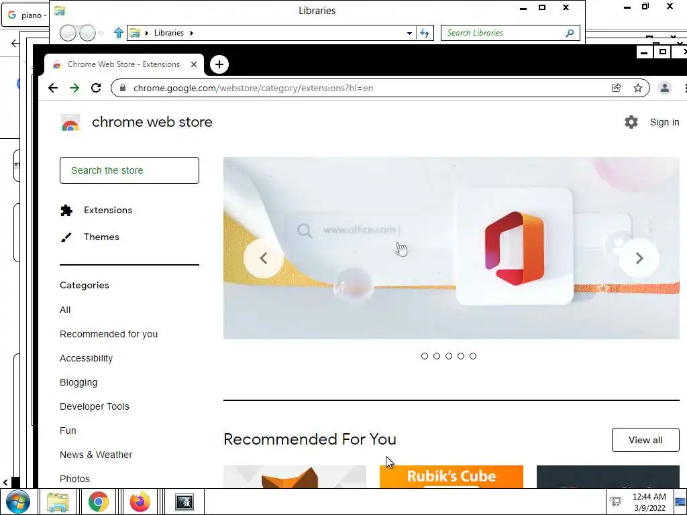Reload the Chrome Web Store page

tap(96, 88)
